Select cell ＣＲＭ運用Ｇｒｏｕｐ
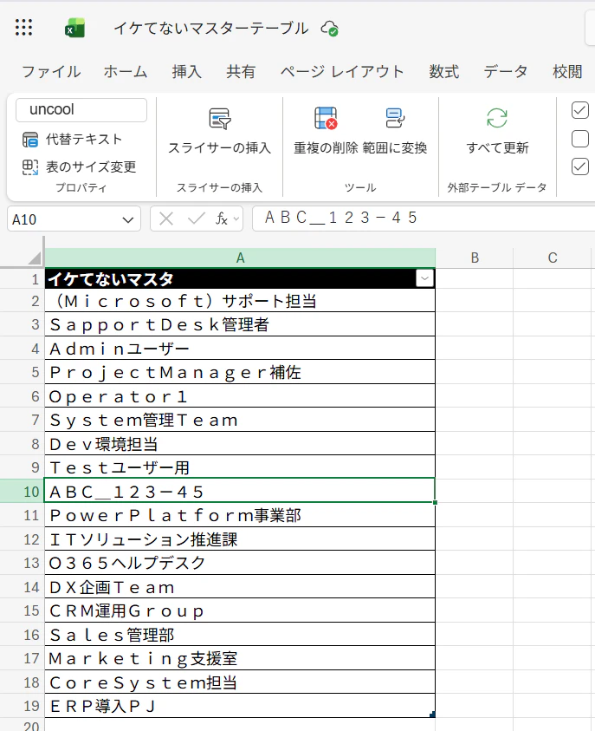Screen dimensions: 595x731 (x=240, y=610)
